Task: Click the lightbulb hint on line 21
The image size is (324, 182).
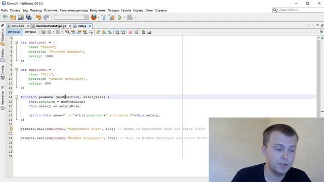Action: (x=11, y=129)
